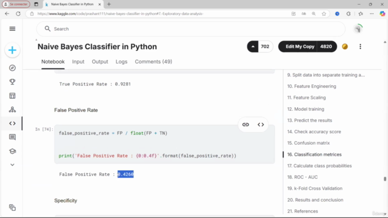Open the graduation cap Learn icon
388x218 pixels.
12,151
